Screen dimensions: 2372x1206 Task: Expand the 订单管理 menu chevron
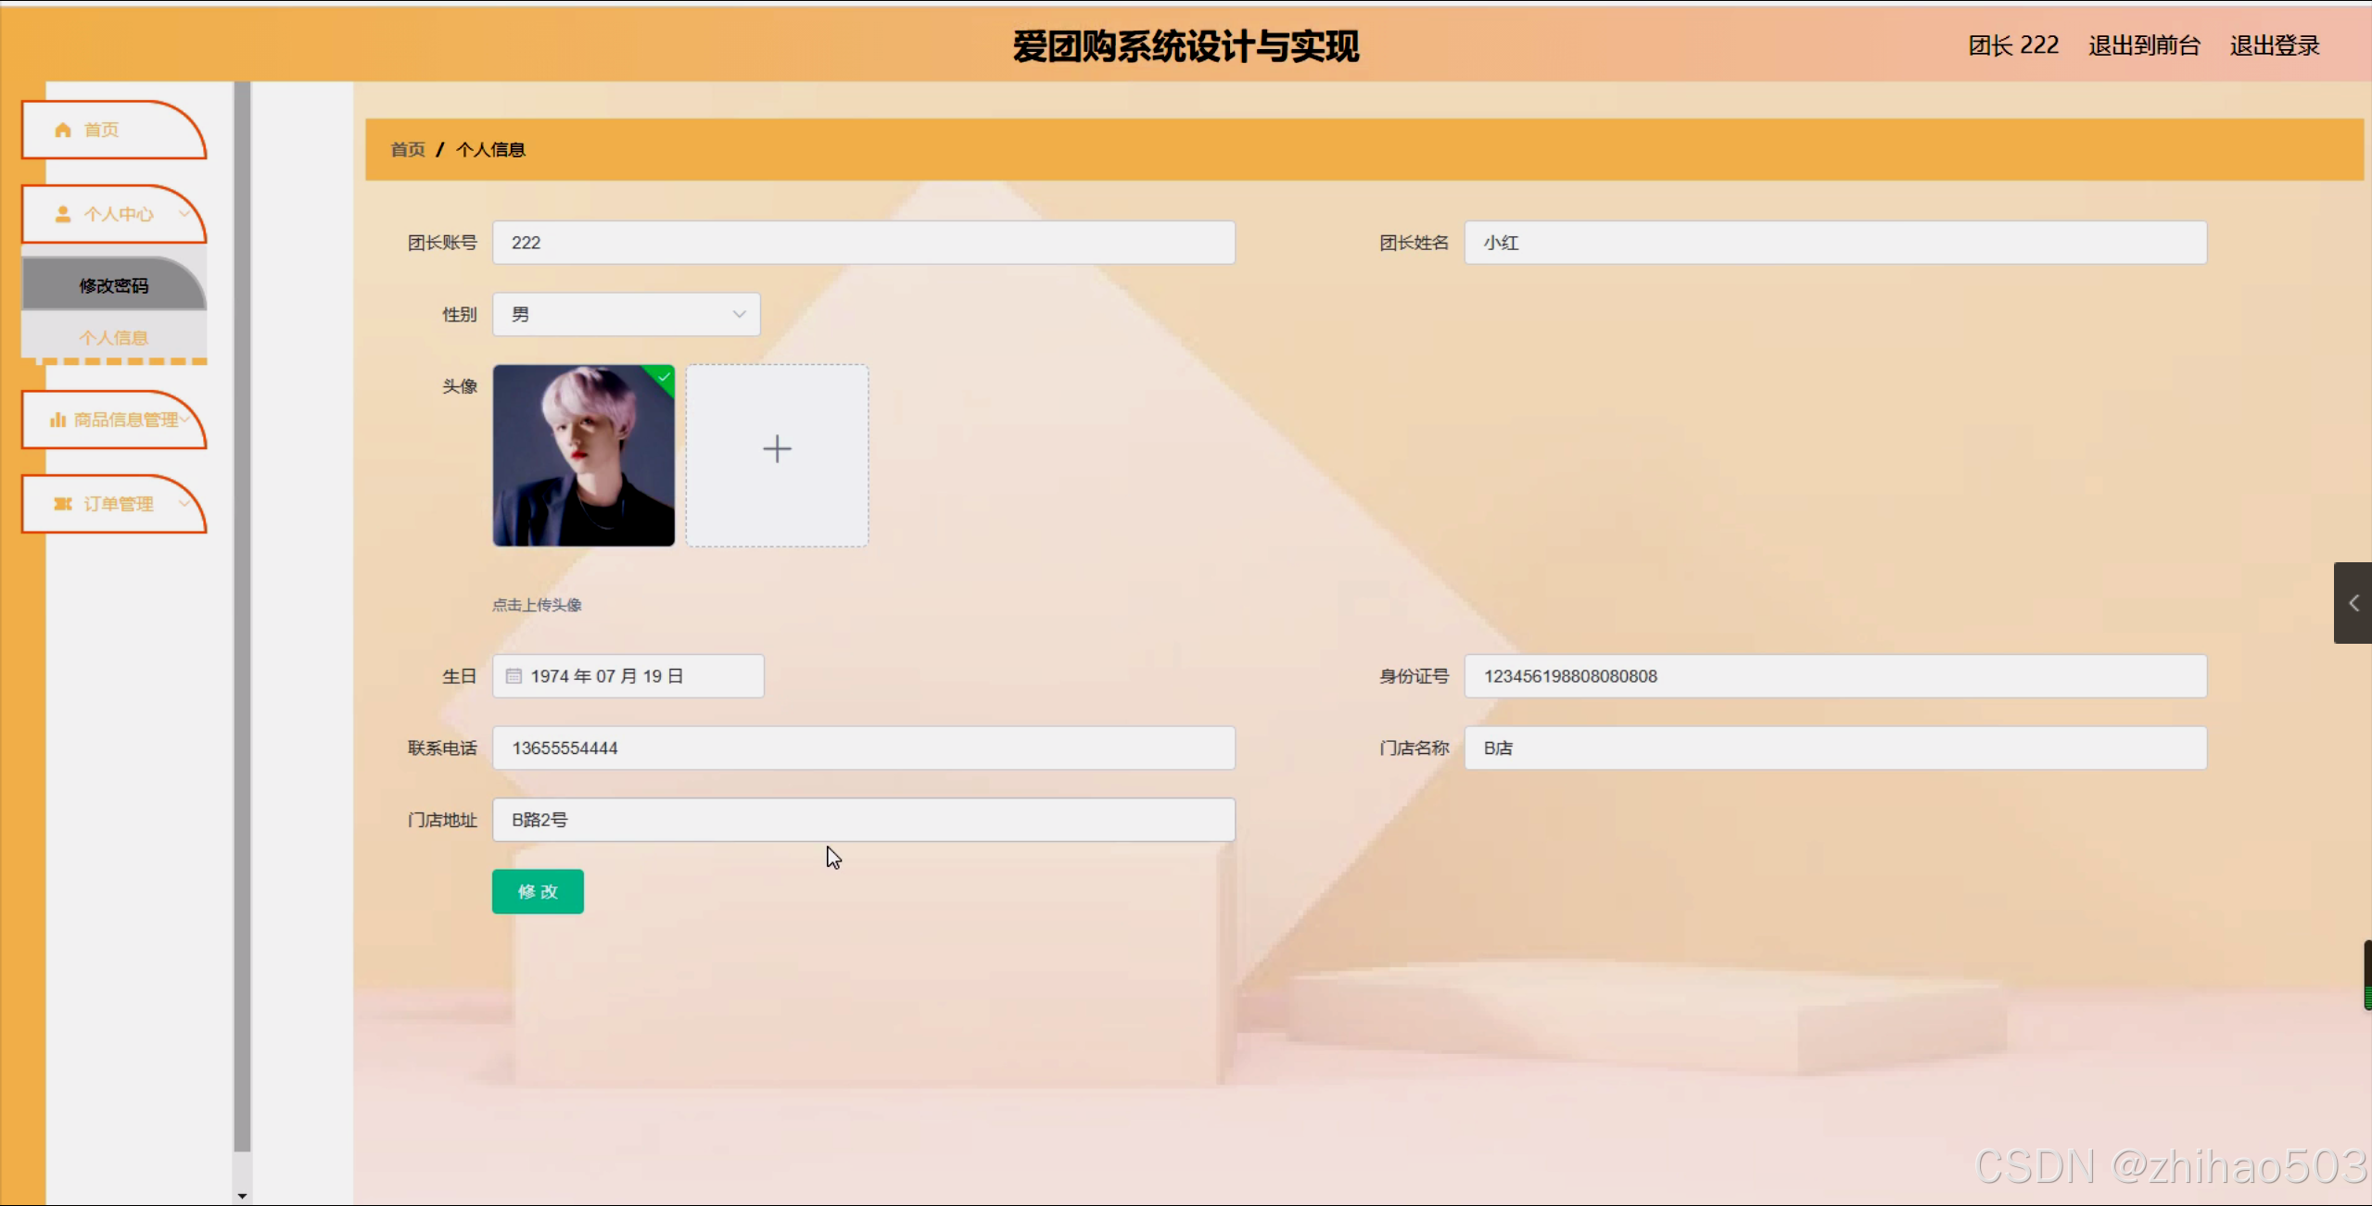[184, 503]
